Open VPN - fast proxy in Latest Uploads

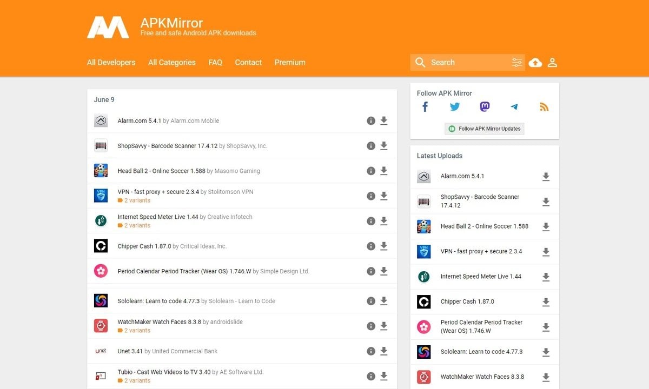(x=481, y=251)
